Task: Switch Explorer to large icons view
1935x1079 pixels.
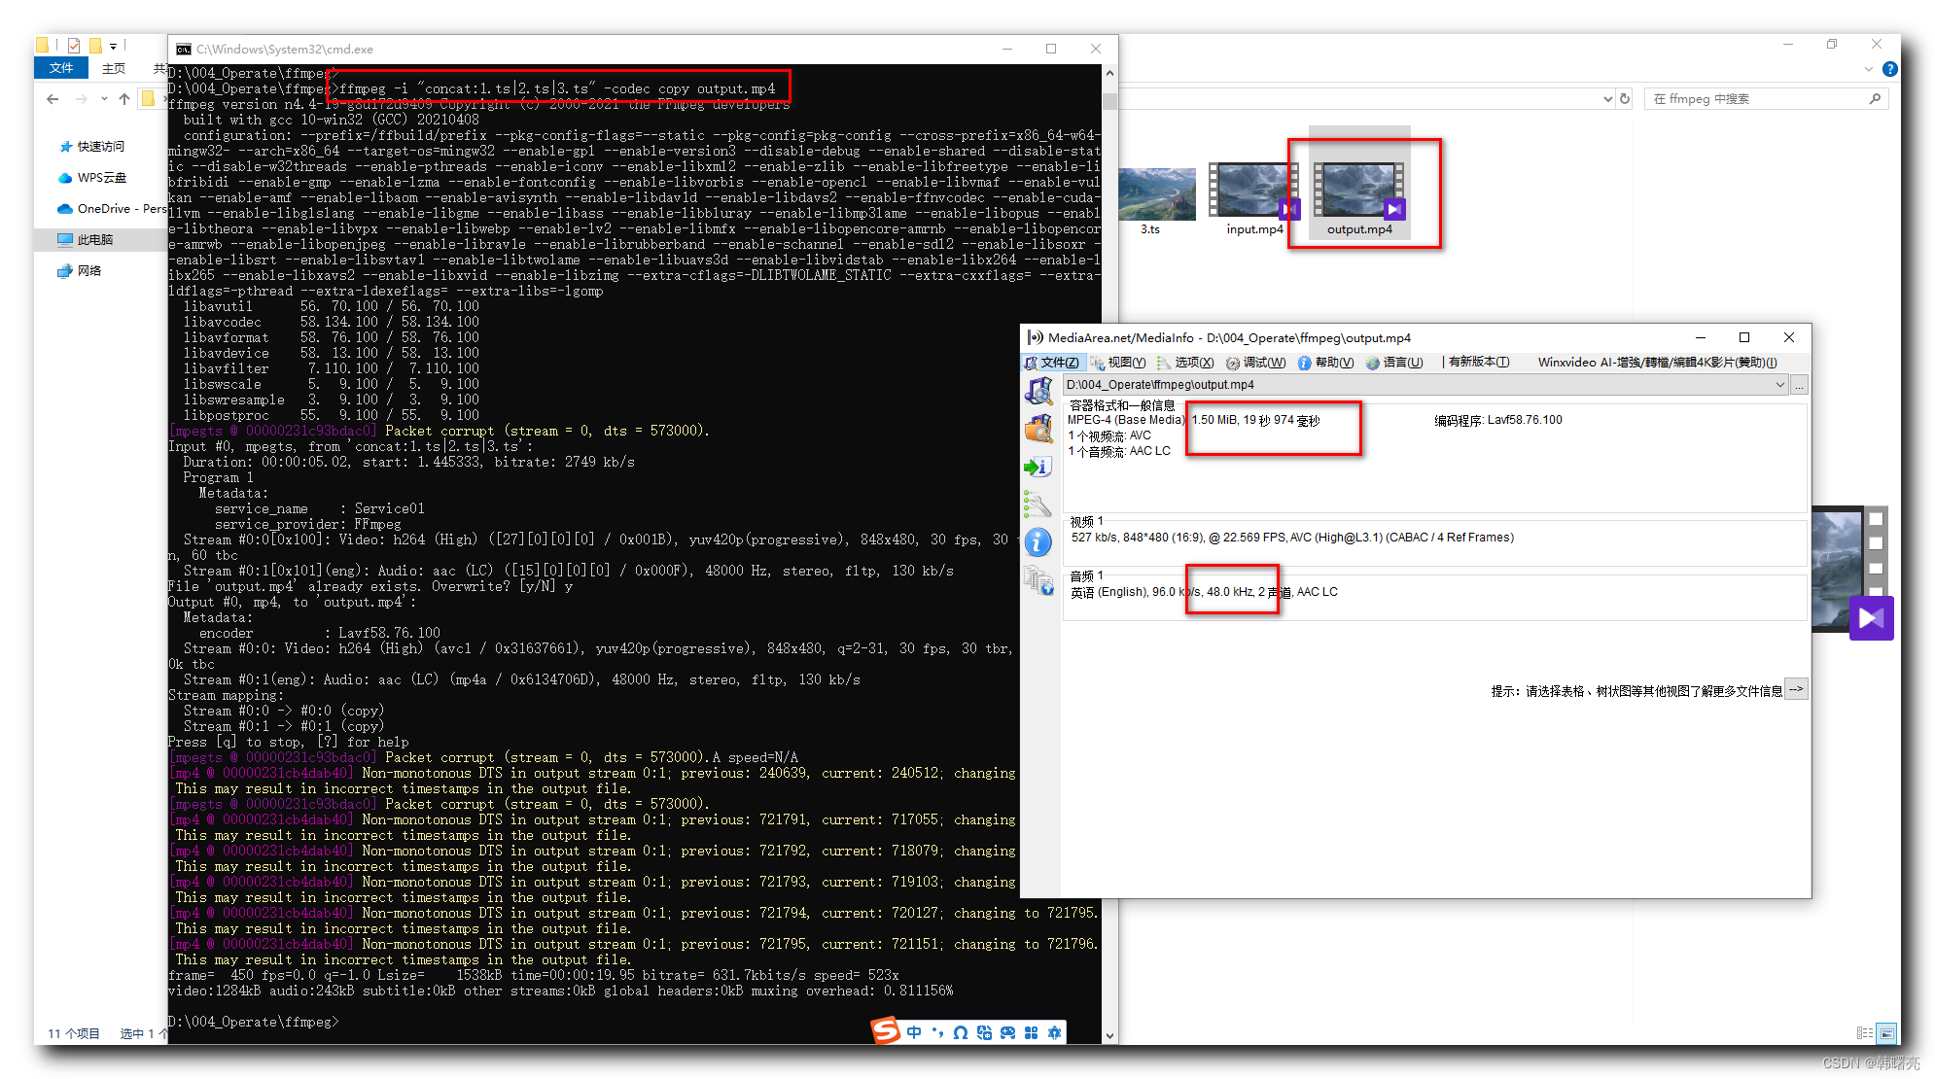Action: [1886, 1033]
